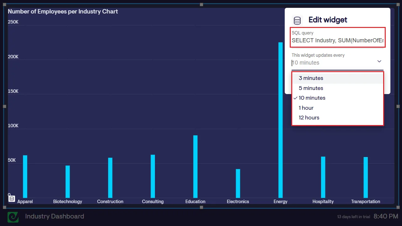Click the widget update interval combo box

click(332, 63)
